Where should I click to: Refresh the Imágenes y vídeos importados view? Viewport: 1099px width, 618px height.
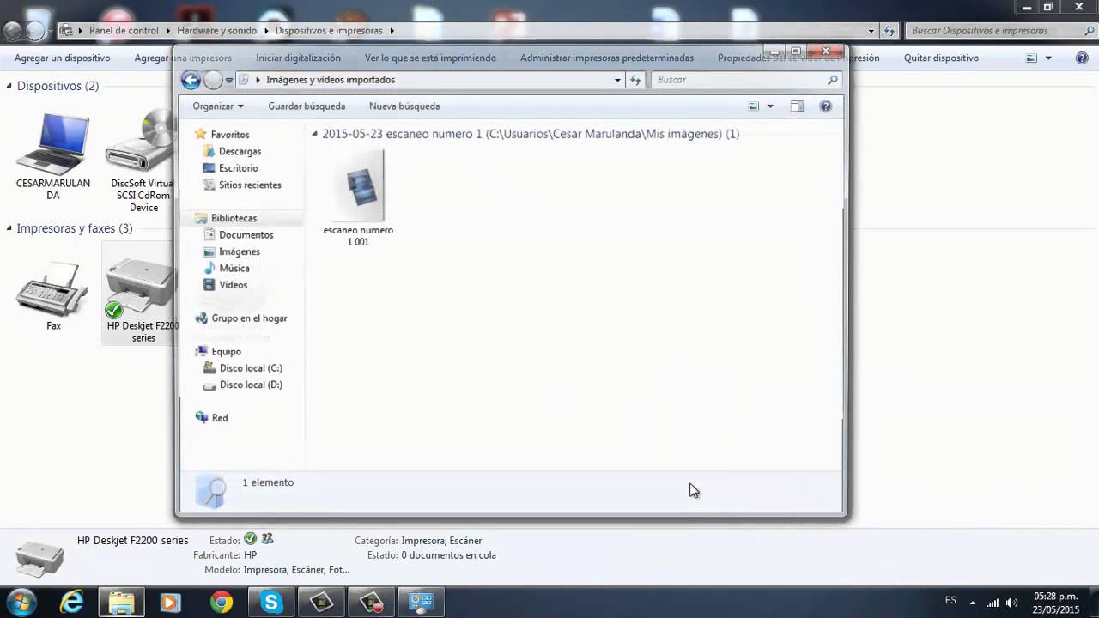pyautogui.click(x=635, y=80)
